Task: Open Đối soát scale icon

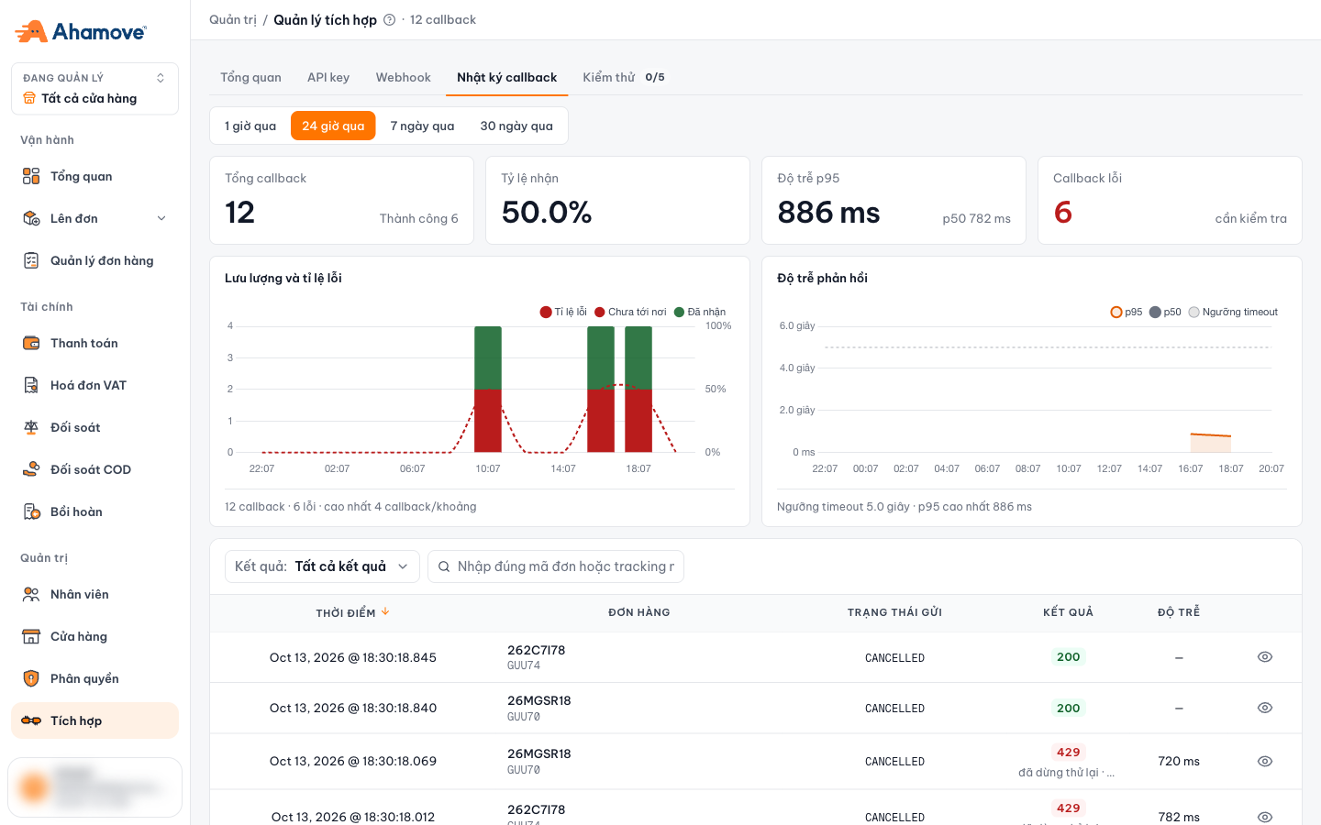Action: click(x=31, y=427)
